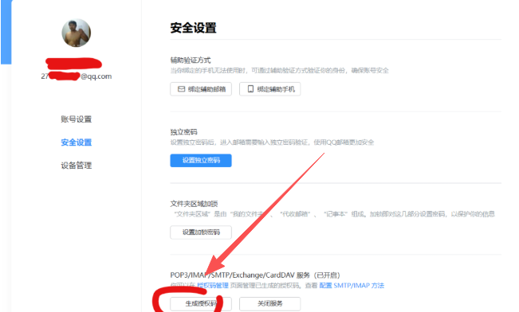Click the 设置加锁密码 button
This screenshot has width=519, height=312.
coord(201,232)
